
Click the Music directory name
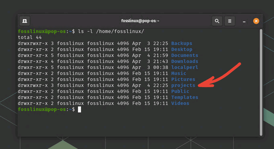179,73
